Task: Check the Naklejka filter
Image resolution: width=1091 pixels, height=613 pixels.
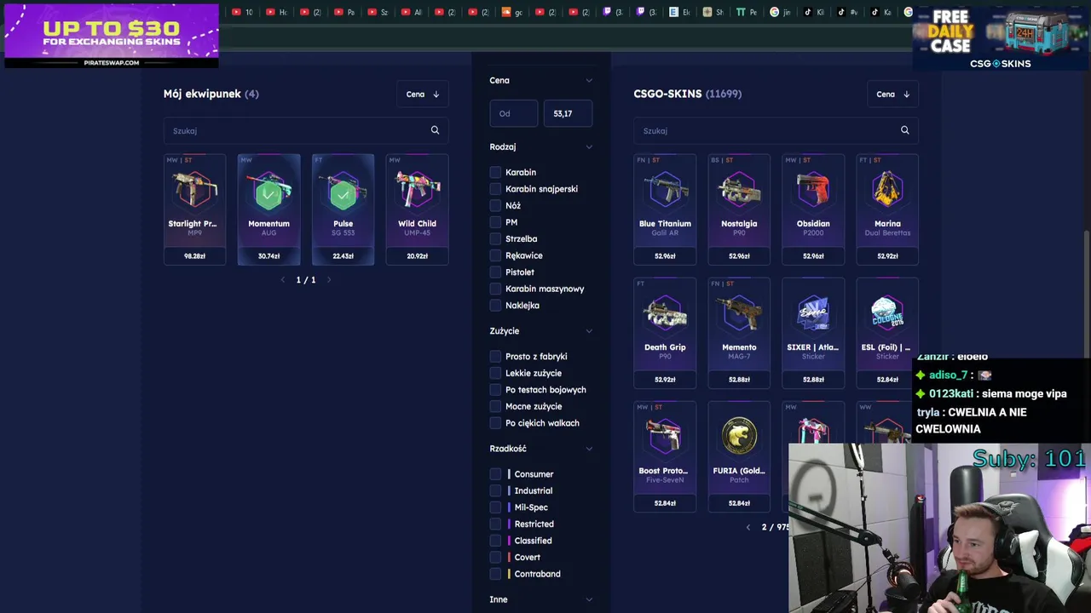Action: [495, 305]
